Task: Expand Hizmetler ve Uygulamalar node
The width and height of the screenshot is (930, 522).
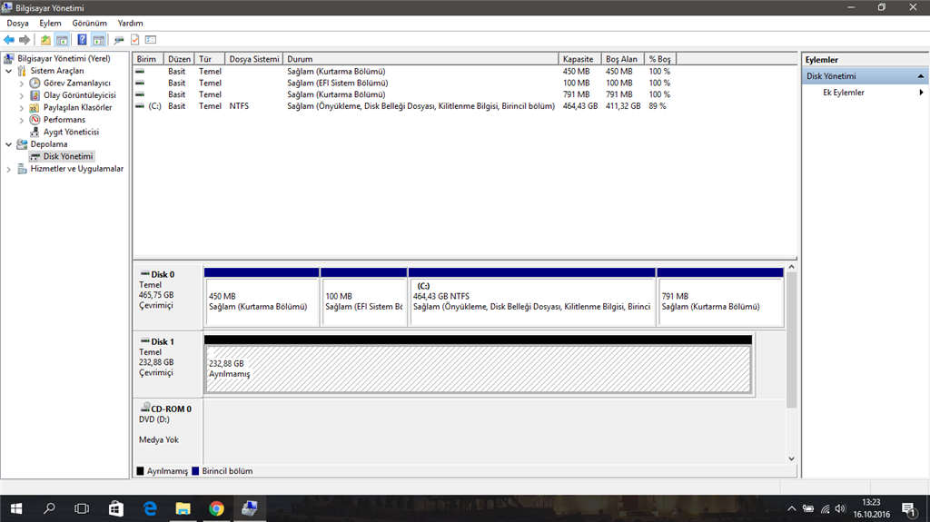Action: [x=9, y=169]
